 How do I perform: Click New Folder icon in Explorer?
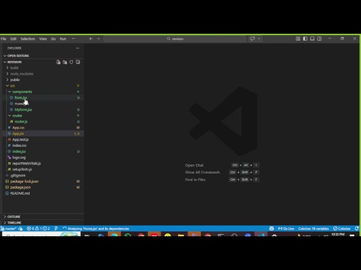point(65,62)
